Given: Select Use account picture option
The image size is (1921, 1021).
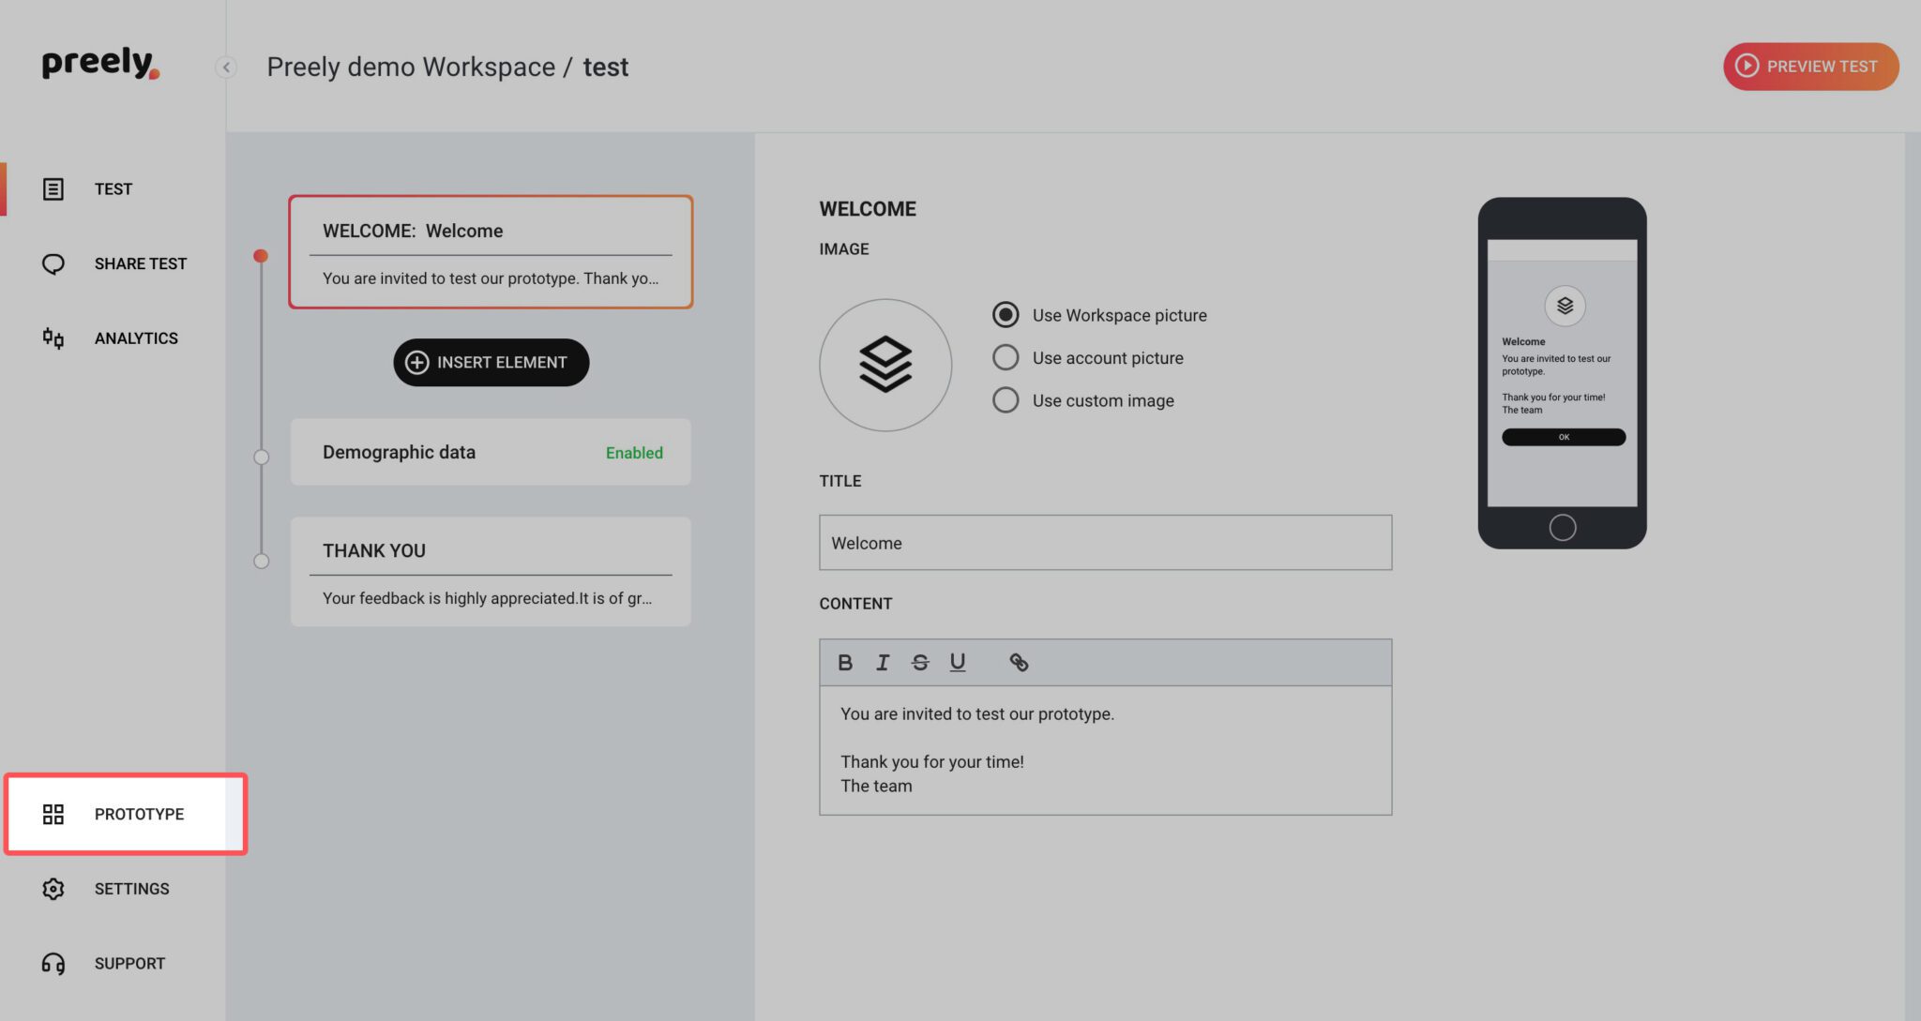Looking at the screenshot, I should [x=1006, y=357].
